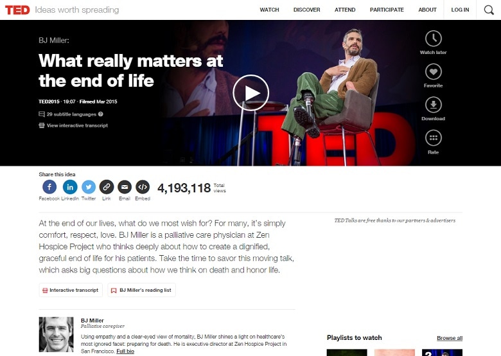Expand the ABOUT navigation menu

[x=427, y=10]
